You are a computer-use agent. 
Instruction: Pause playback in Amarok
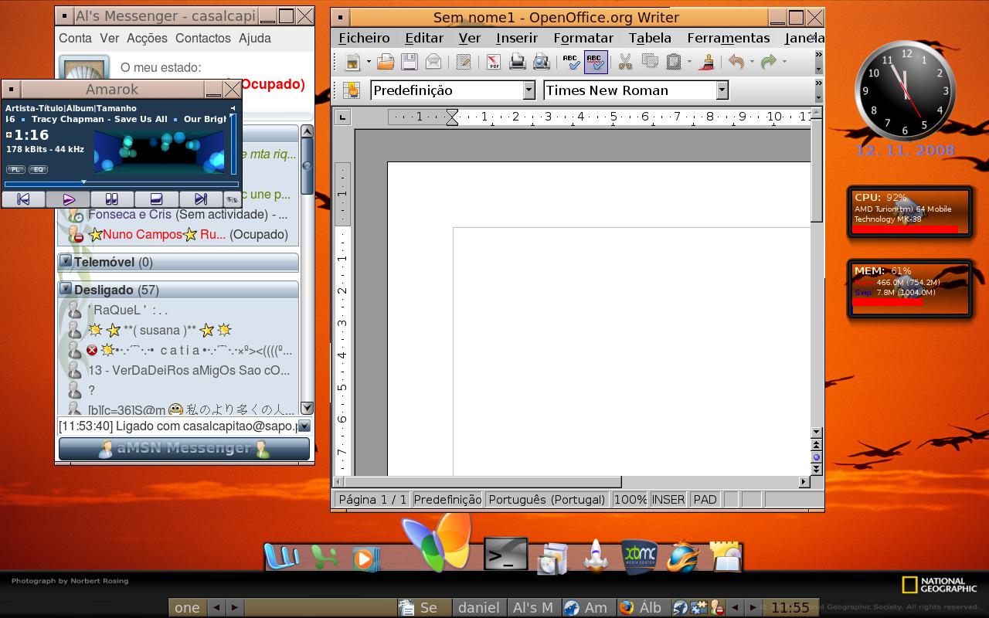112,199
